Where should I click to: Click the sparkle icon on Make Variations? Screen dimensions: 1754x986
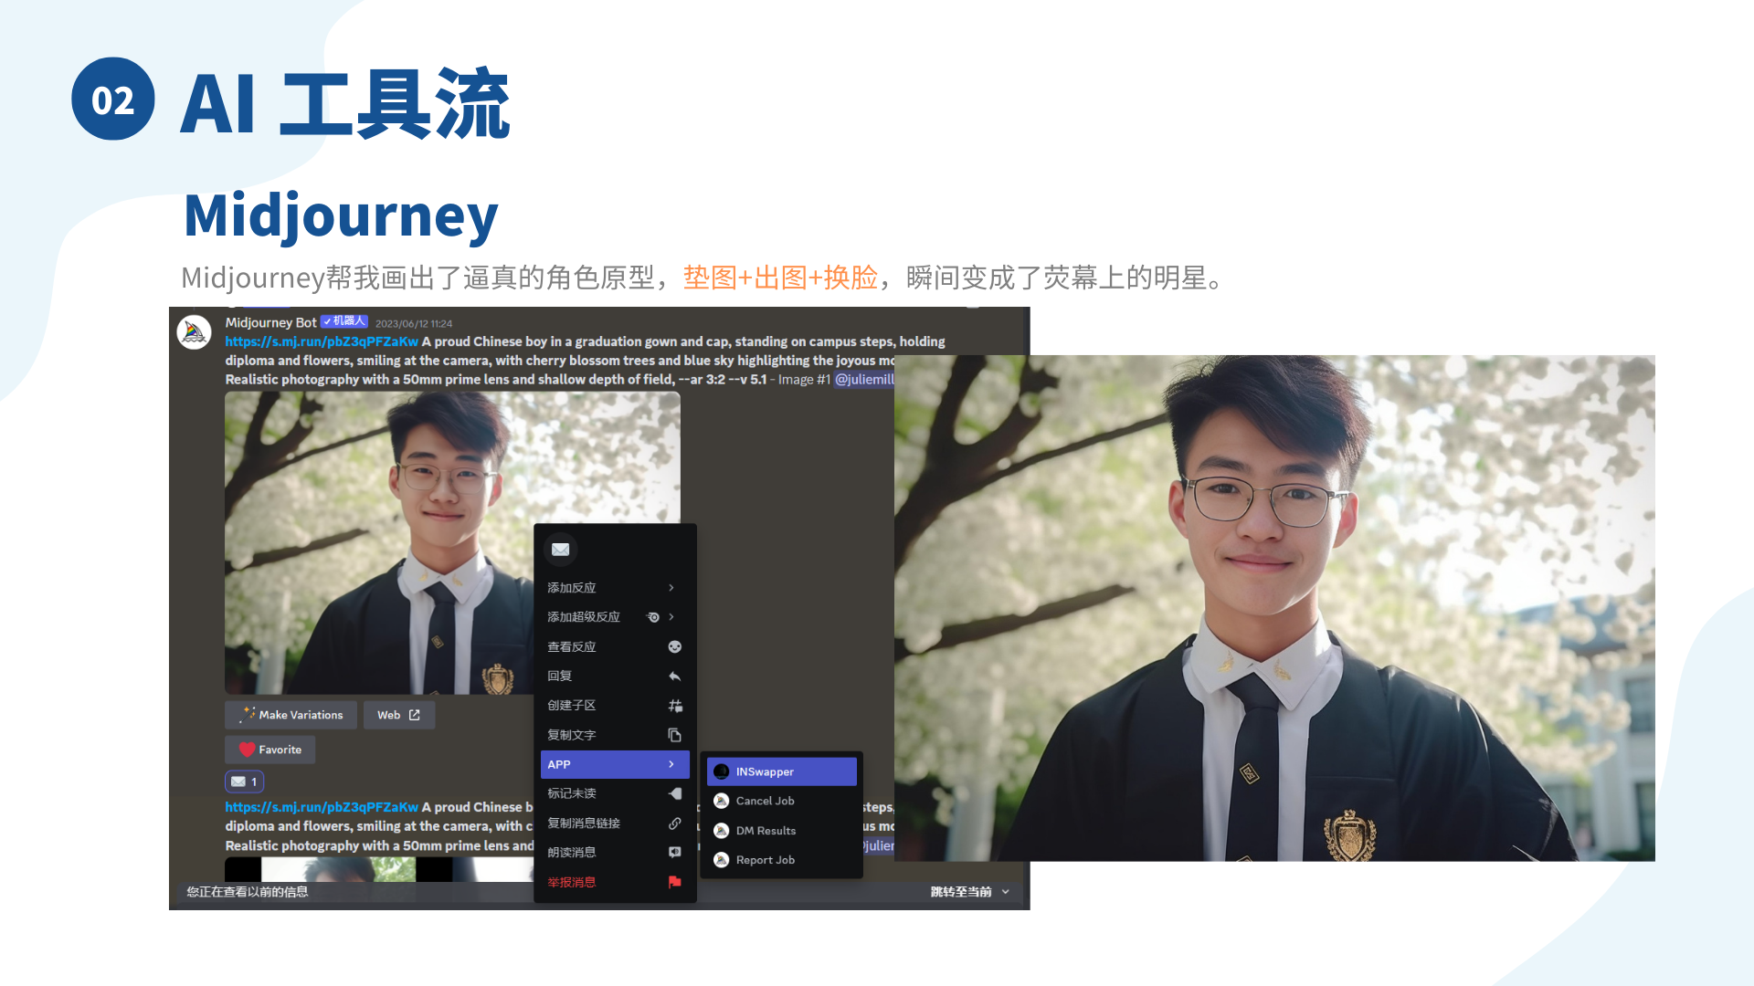(x=247, y=715)
